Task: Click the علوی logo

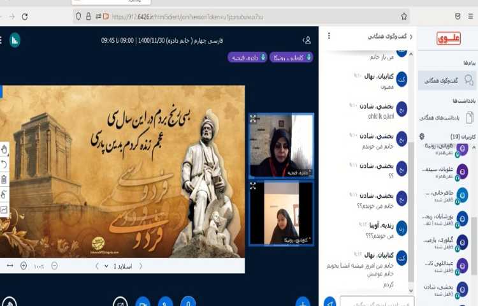Action: (x=449, y=39)
